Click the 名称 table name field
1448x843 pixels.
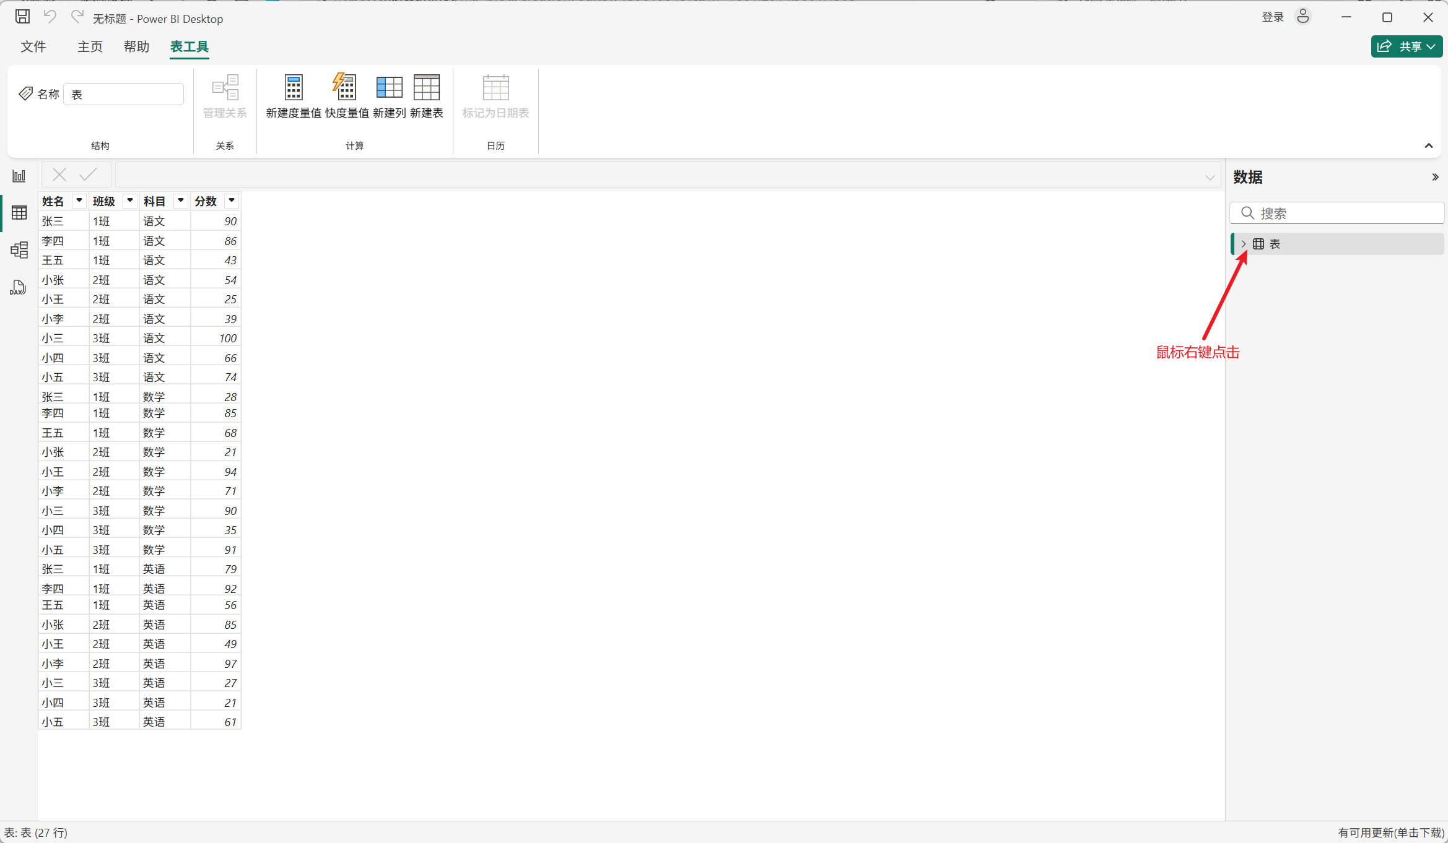[x=124, y=95]
